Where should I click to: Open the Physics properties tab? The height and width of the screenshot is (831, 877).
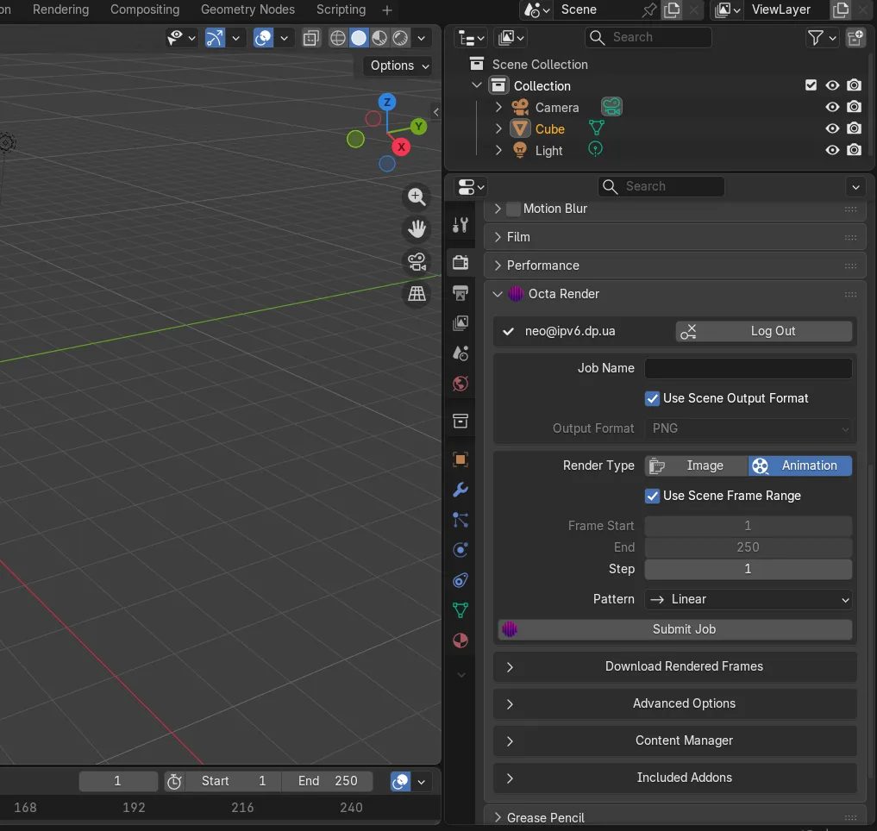(x=460, y=550)
